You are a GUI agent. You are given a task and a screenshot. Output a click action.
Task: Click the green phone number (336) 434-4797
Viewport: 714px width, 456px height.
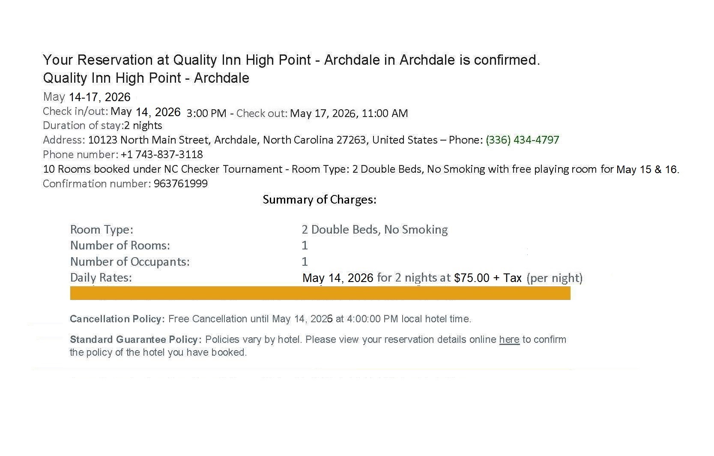point(522,140)
